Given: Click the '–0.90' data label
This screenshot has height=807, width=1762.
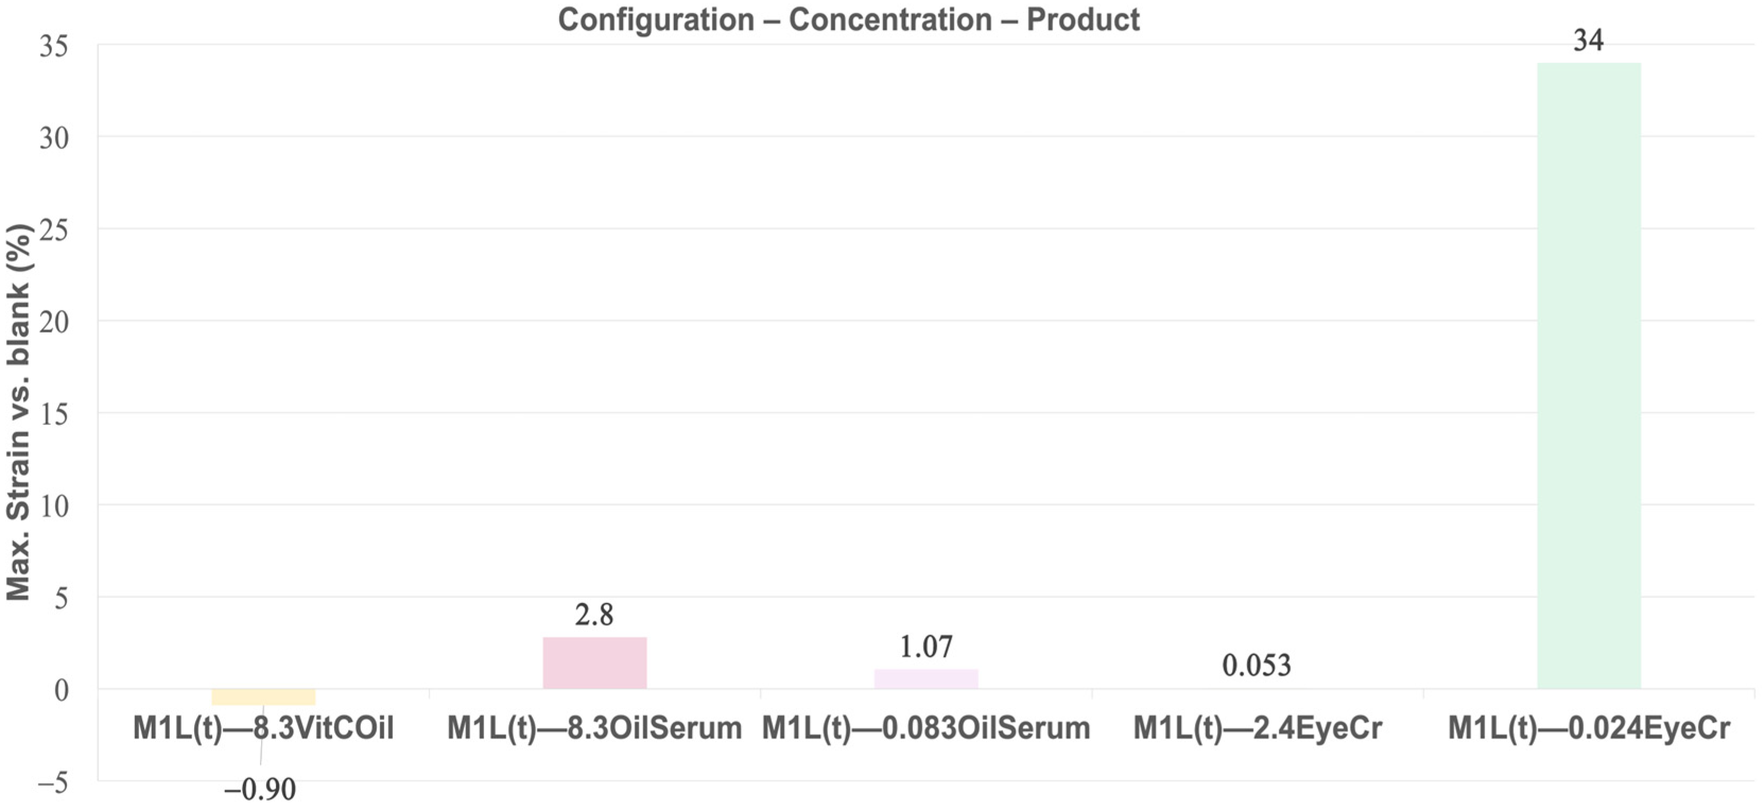Looking at the screenshot, I should 260,790.
